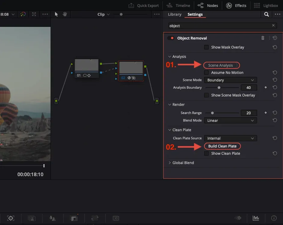The height and width of the screenshot is (225, 283).
Task: Click the Build Clean Plate button
Action: (x=222, y=146)
